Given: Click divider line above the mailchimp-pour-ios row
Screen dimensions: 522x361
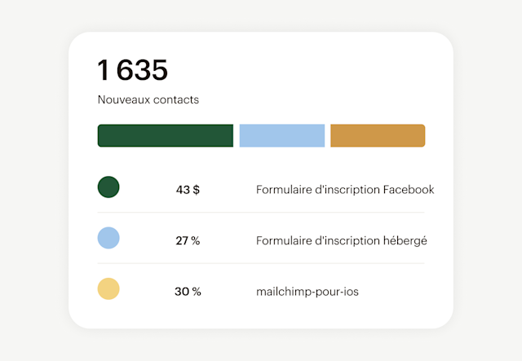Looking at the screenshot, I should (x=261, y=263).
